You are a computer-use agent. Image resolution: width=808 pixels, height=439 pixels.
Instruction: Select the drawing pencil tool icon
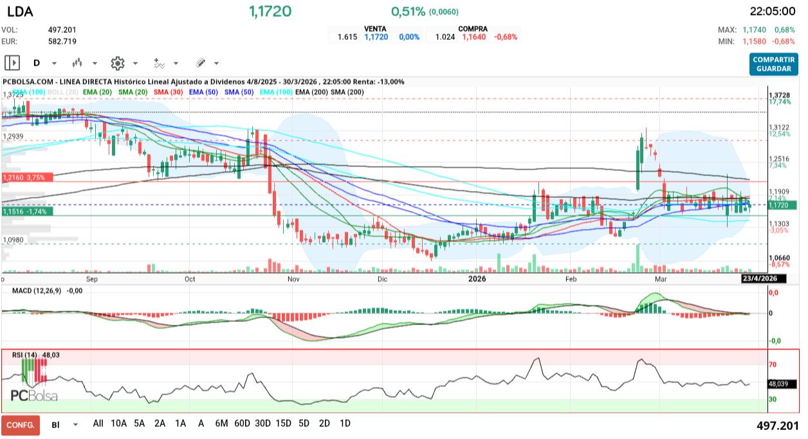point(200,62)
